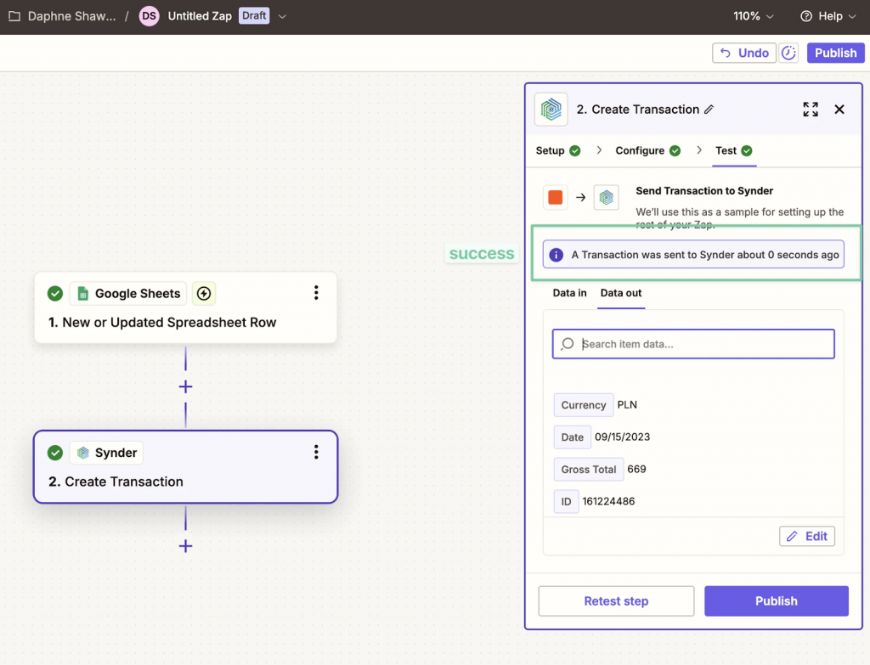Click the Google Sheets icon on step 1

click(x=82, y=293)
